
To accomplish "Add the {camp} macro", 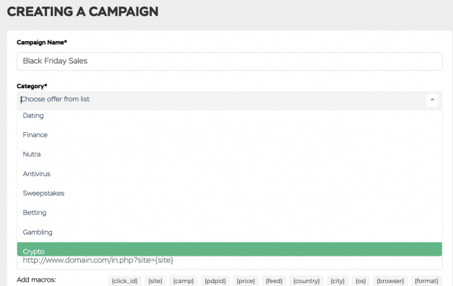I will pyautogui.click(x=184, y=281).
